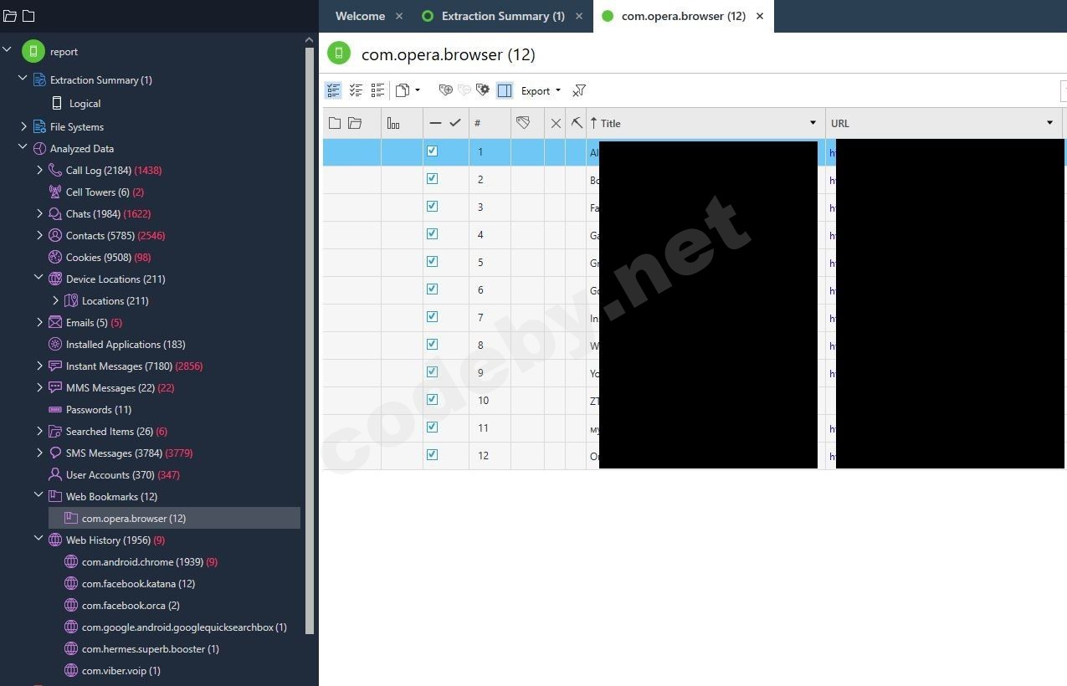Open Passwords (11) in the tree
The width and height of the screenshot is (1067, 686).
(99, 410)
